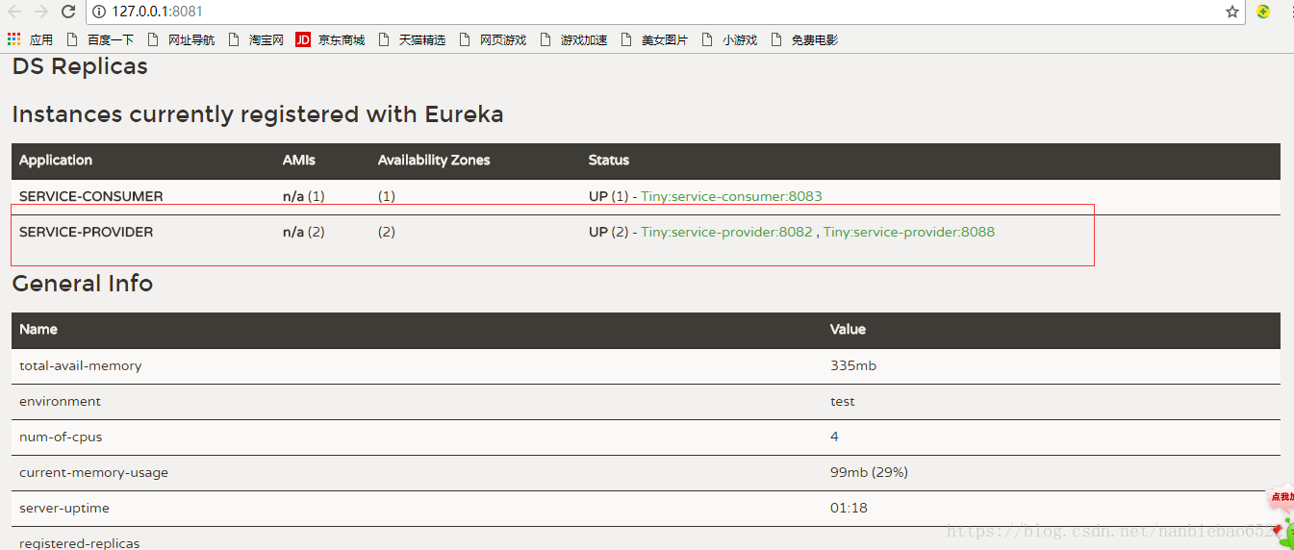The height and width of the screenshot is (550, 1294).
Task: Click the Availability Zones column header
Action: tap(434, 160)
